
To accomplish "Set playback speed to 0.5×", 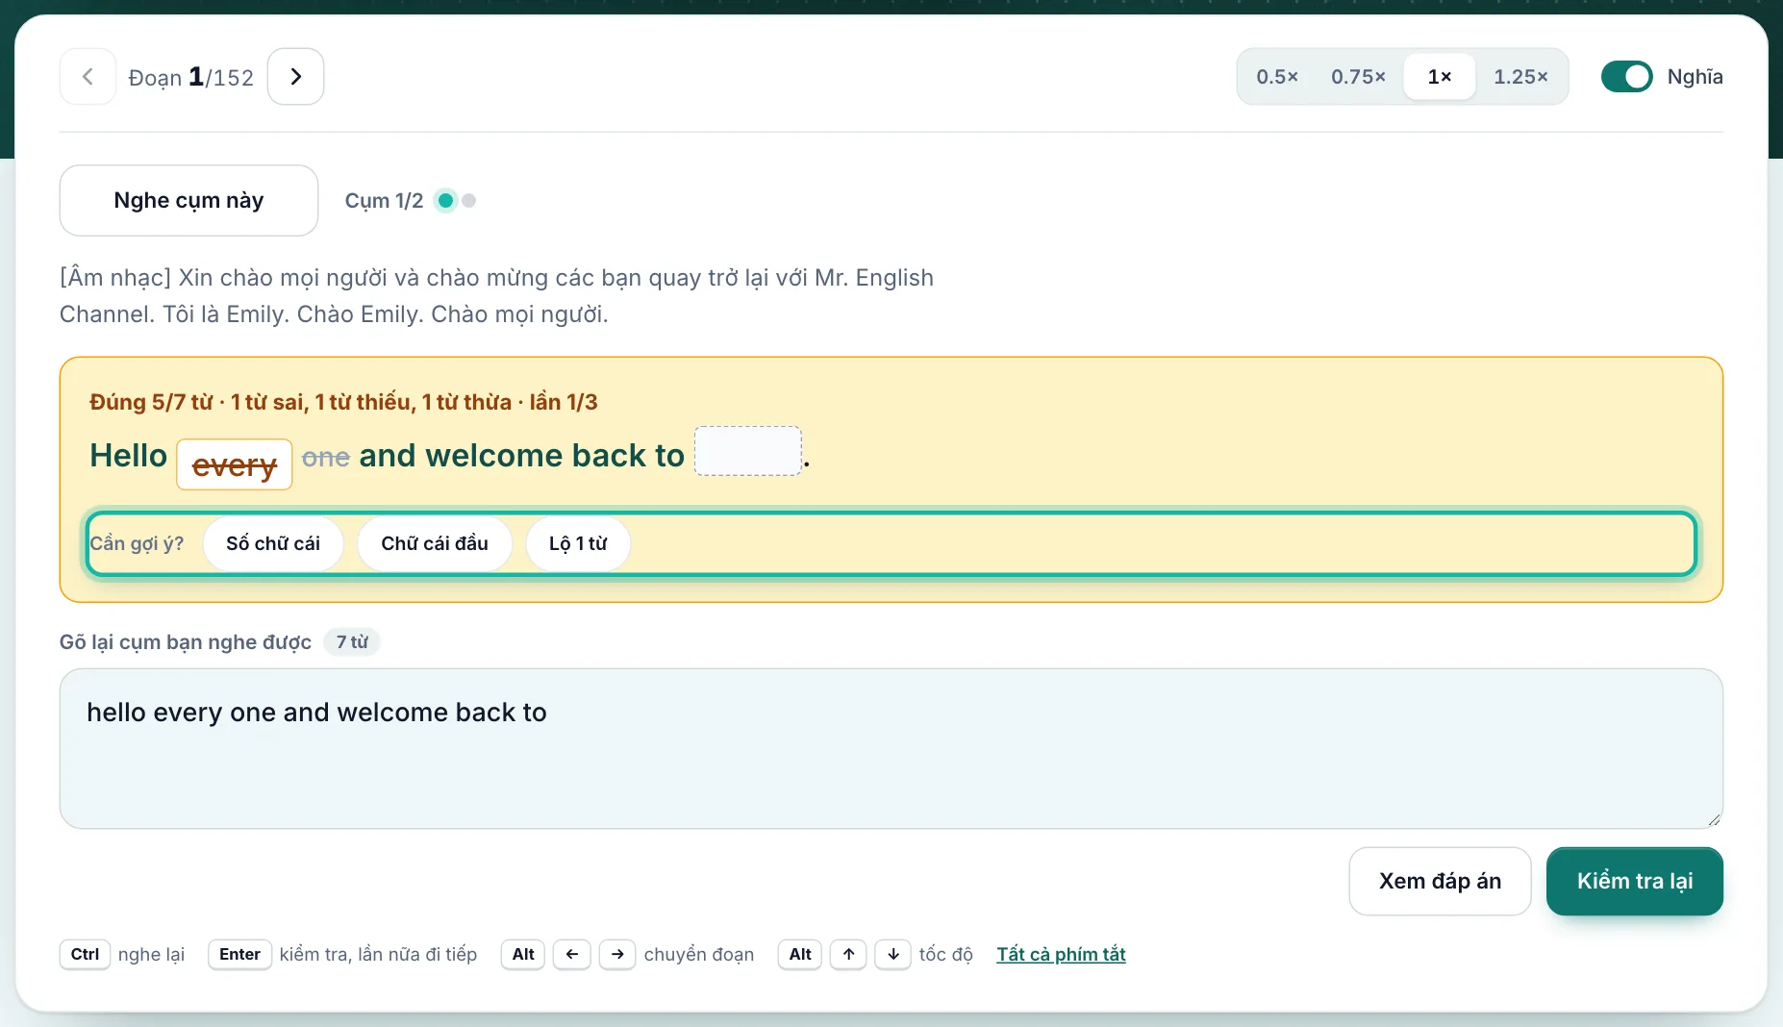I will pos(1277,77).
